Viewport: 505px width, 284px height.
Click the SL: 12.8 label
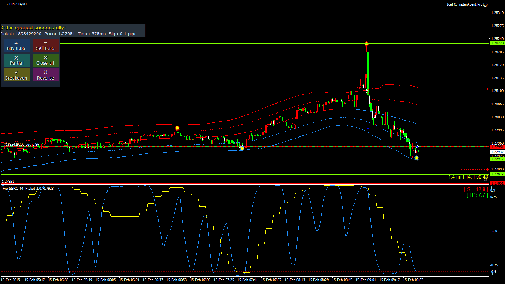point(476,190)
